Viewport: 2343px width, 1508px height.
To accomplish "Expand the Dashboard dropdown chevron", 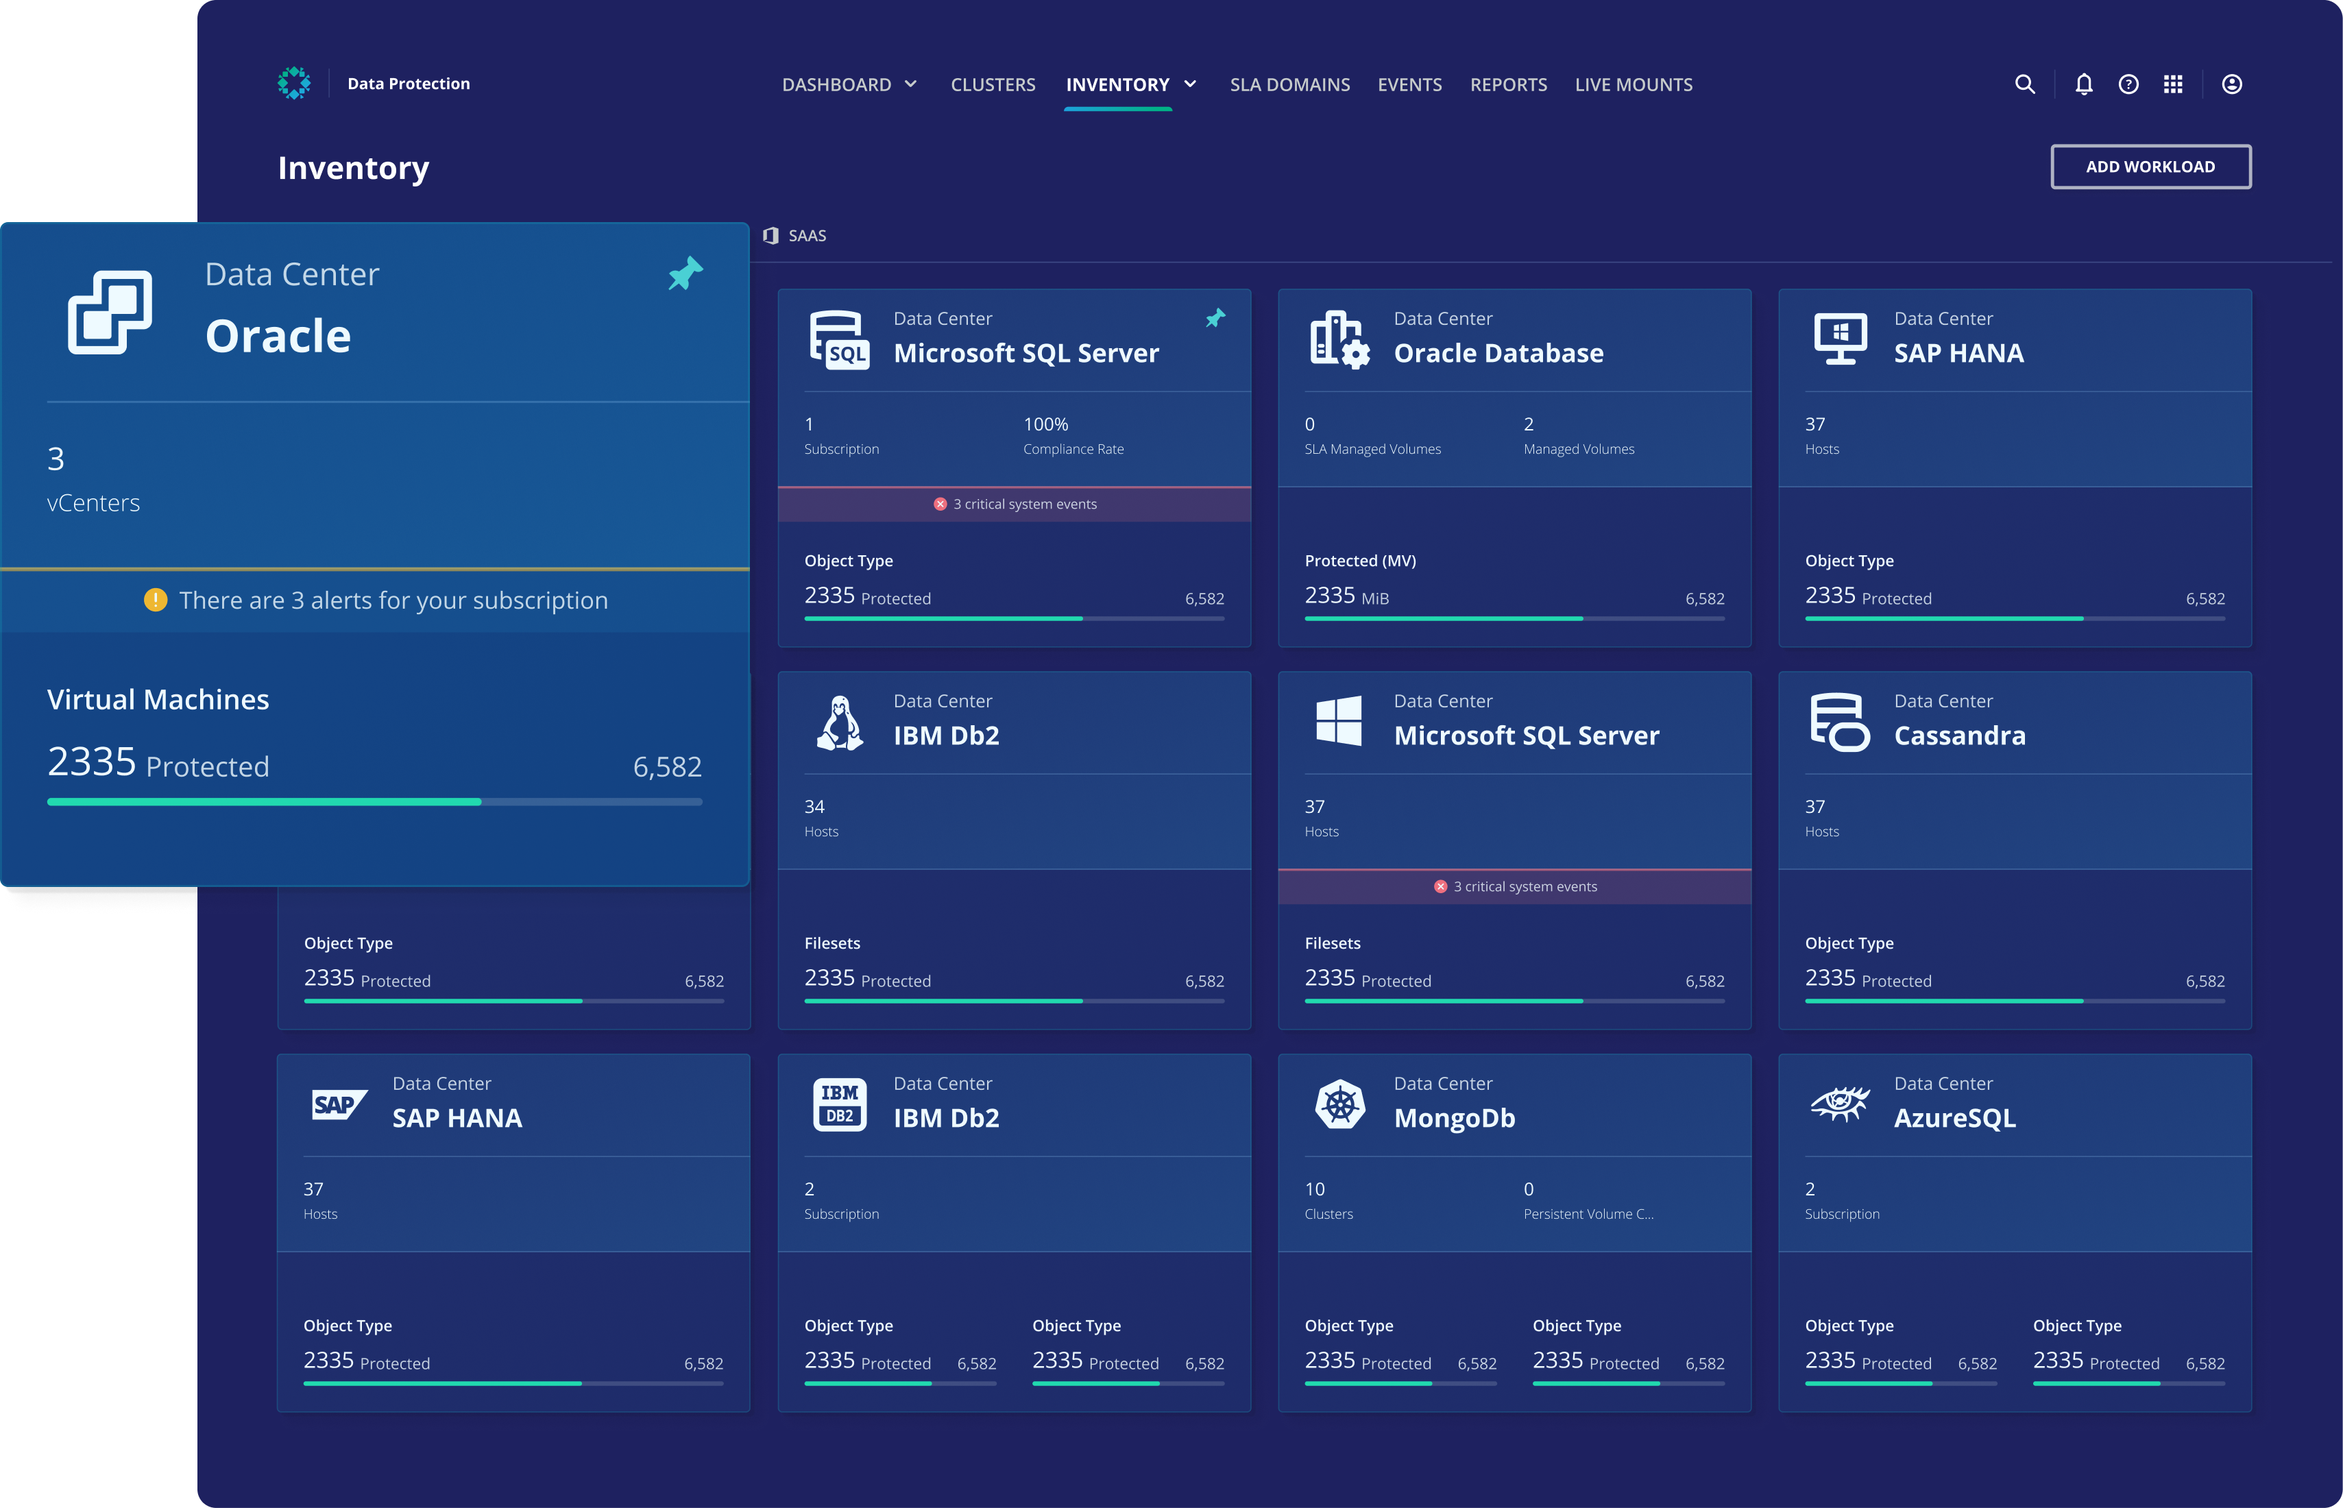I will click(x=910, y=84).
